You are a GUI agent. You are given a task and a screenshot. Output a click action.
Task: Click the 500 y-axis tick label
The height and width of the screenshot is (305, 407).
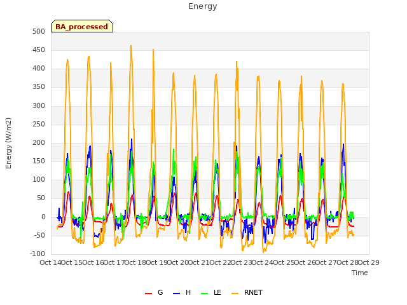(39, 32)
